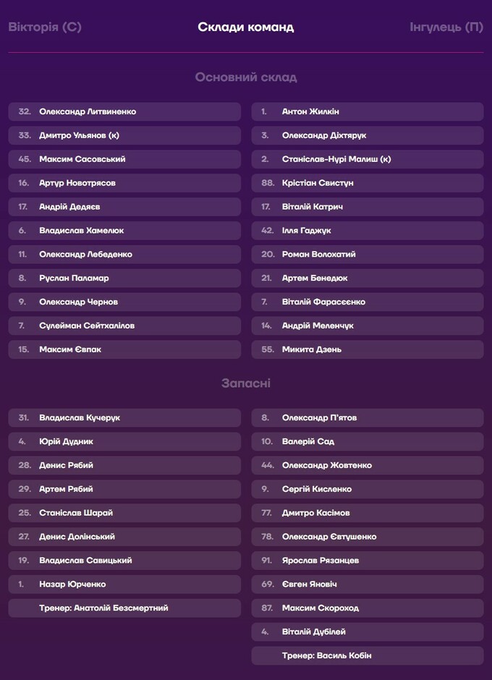Image resolution: width=492 pixels, height=680 pixels.
Task: Click Віталій Дубілей substitute row
Action: click(x=368, y=632)
